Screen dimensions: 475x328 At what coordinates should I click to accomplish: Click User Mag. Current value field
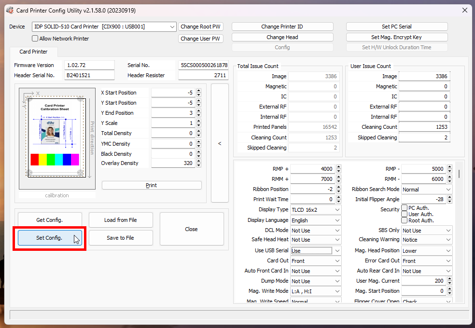pyautogui.click(x=424, y=281)
